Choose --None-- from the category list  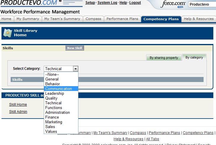tap(61, 75)
